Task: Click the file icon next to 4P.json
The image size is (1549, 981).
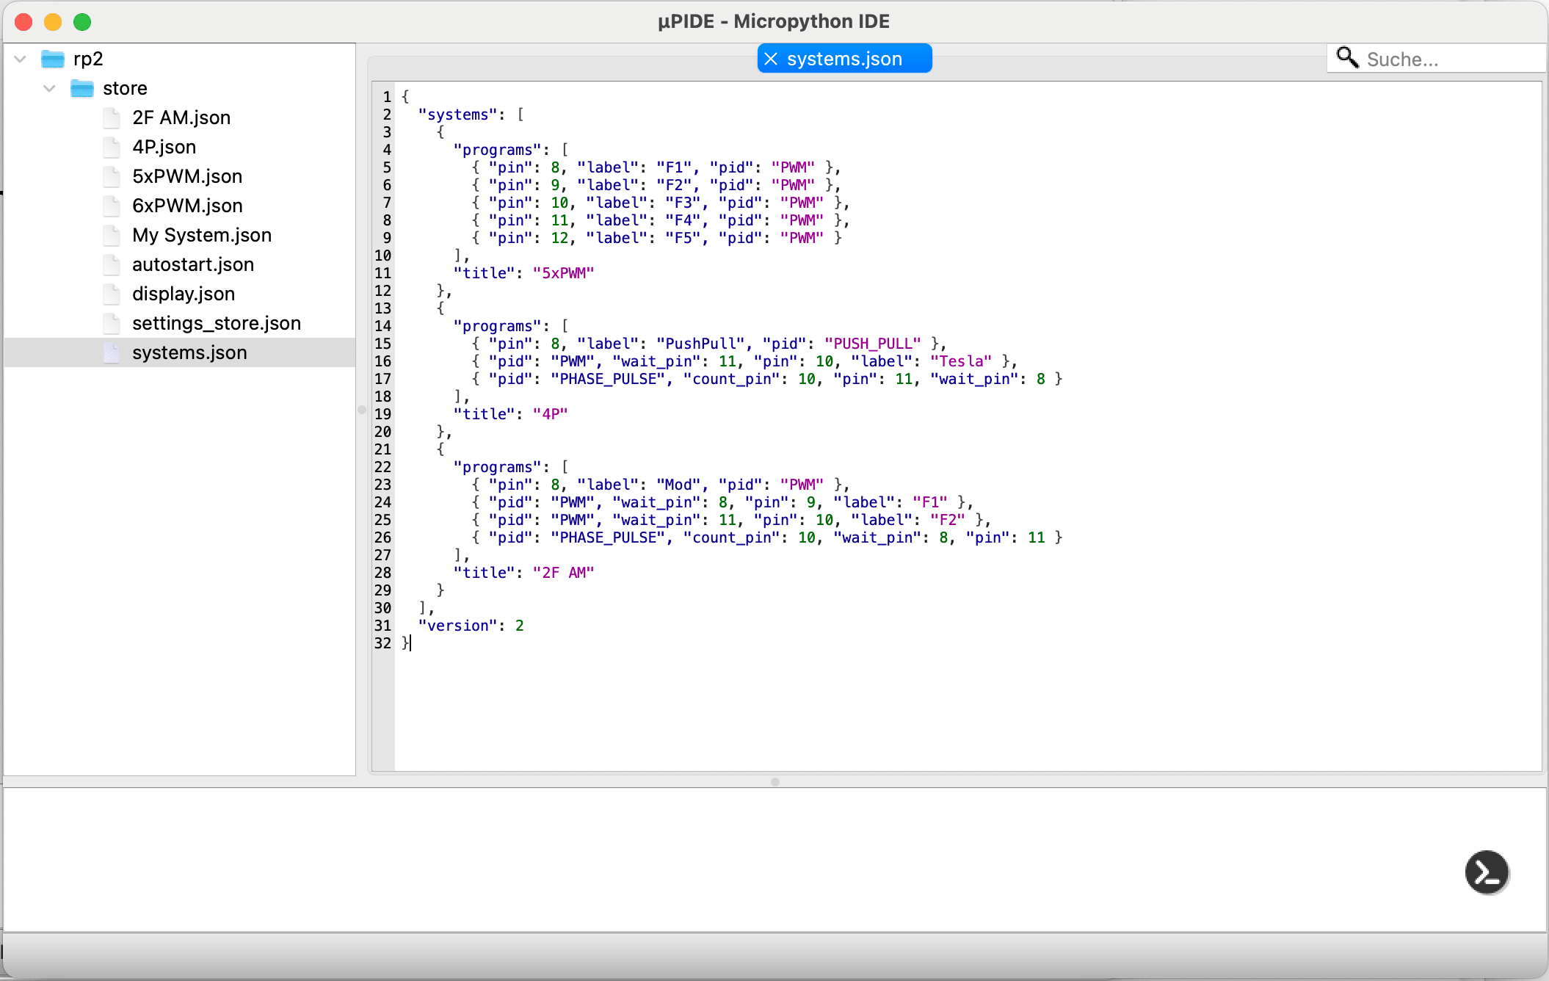Action: 112,146
